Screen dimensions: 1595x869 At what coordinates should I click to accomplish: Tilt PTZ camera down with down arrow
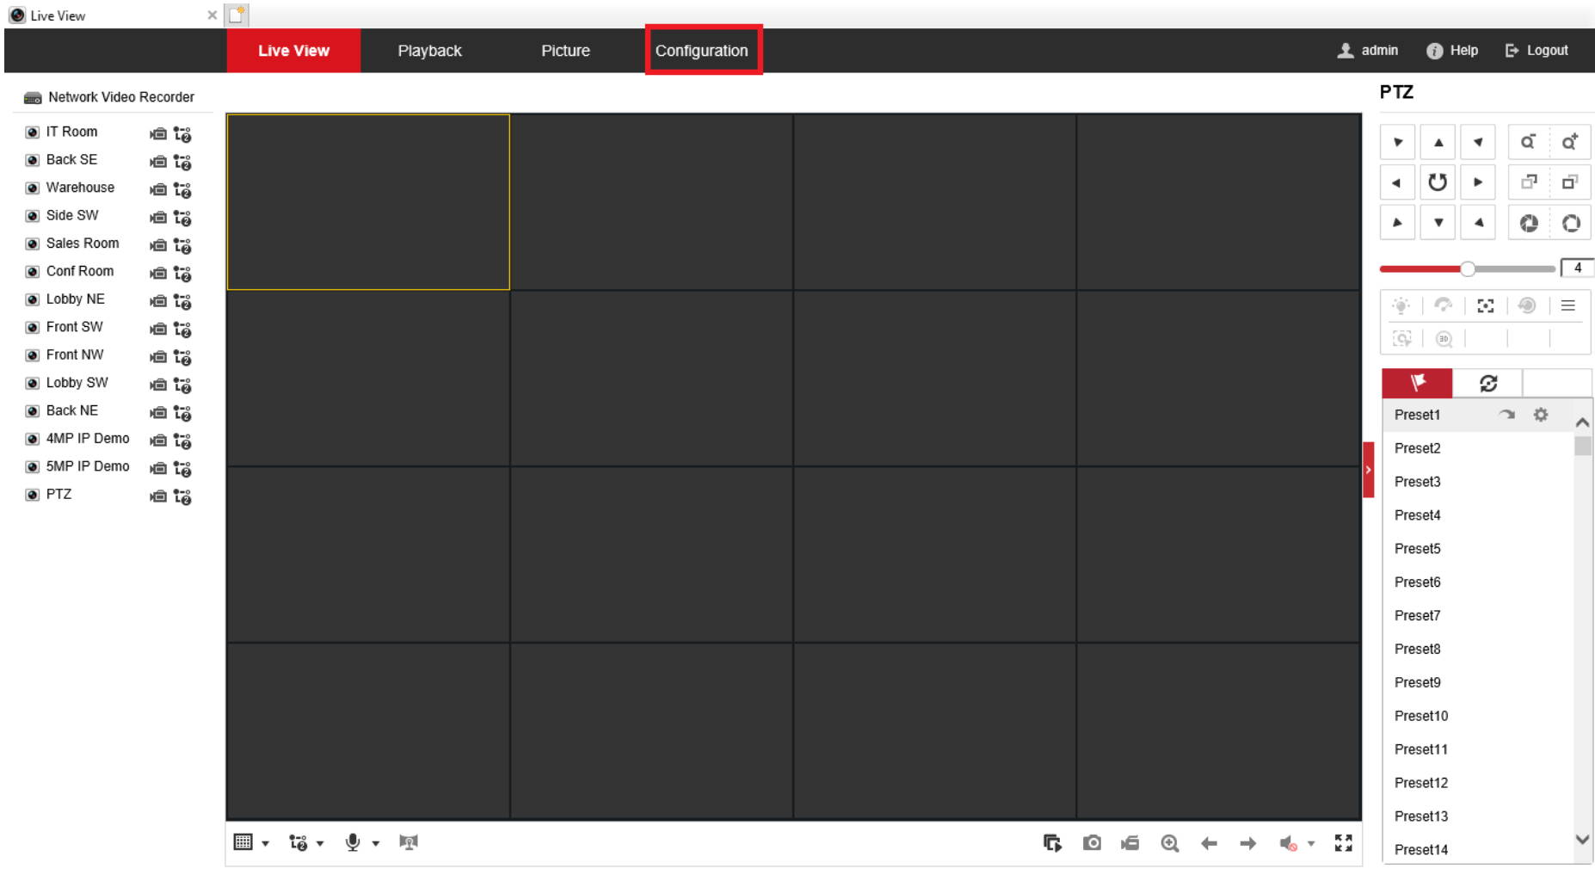(1438, 223)
